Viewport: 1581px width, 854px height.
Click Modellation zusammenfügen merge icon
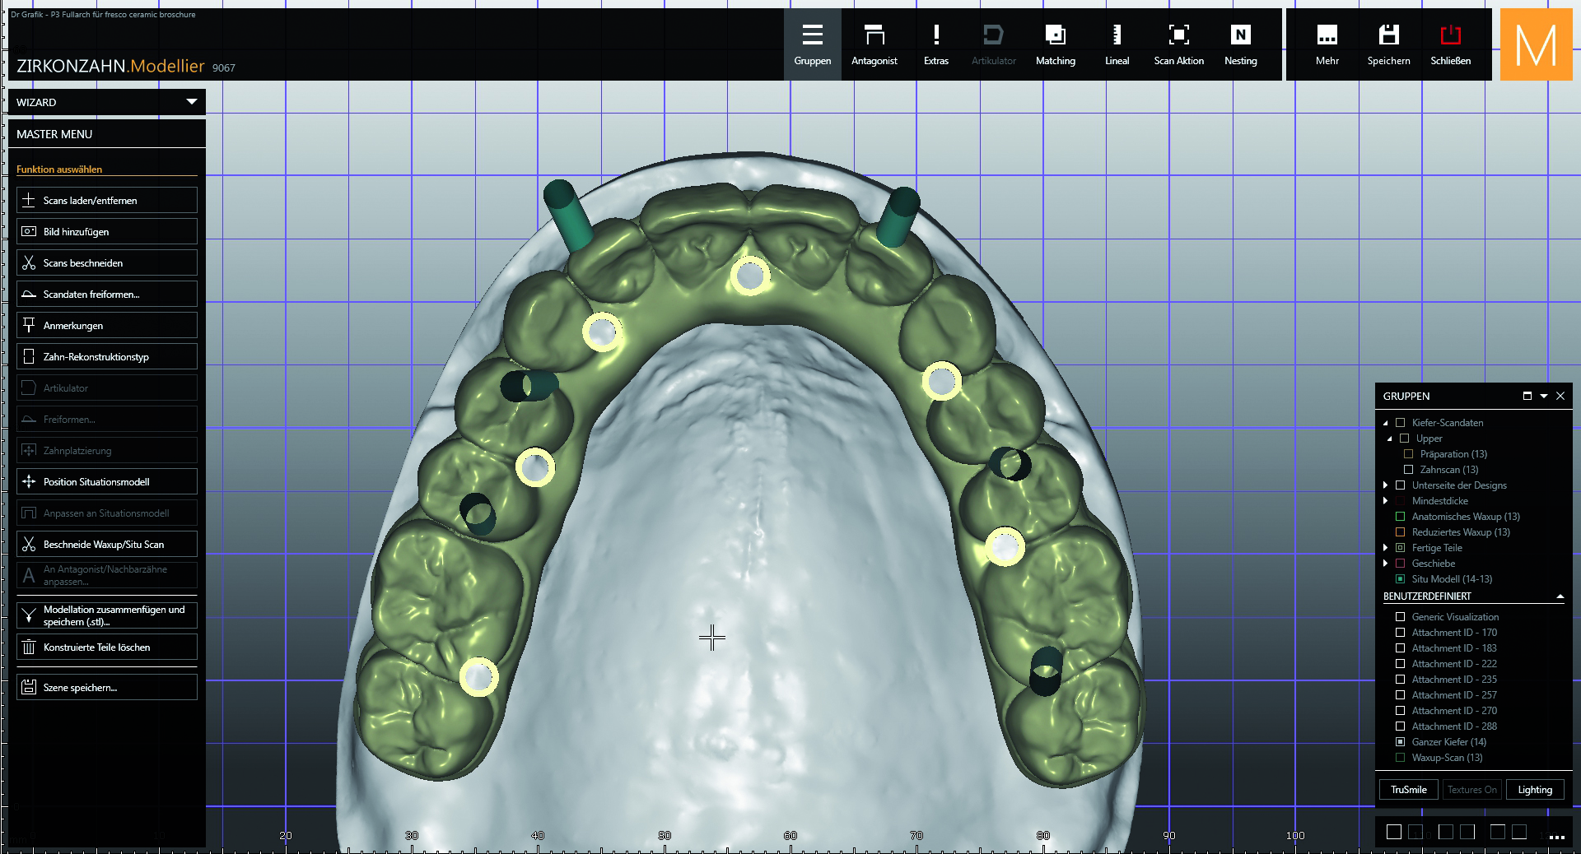pos(29,615)
